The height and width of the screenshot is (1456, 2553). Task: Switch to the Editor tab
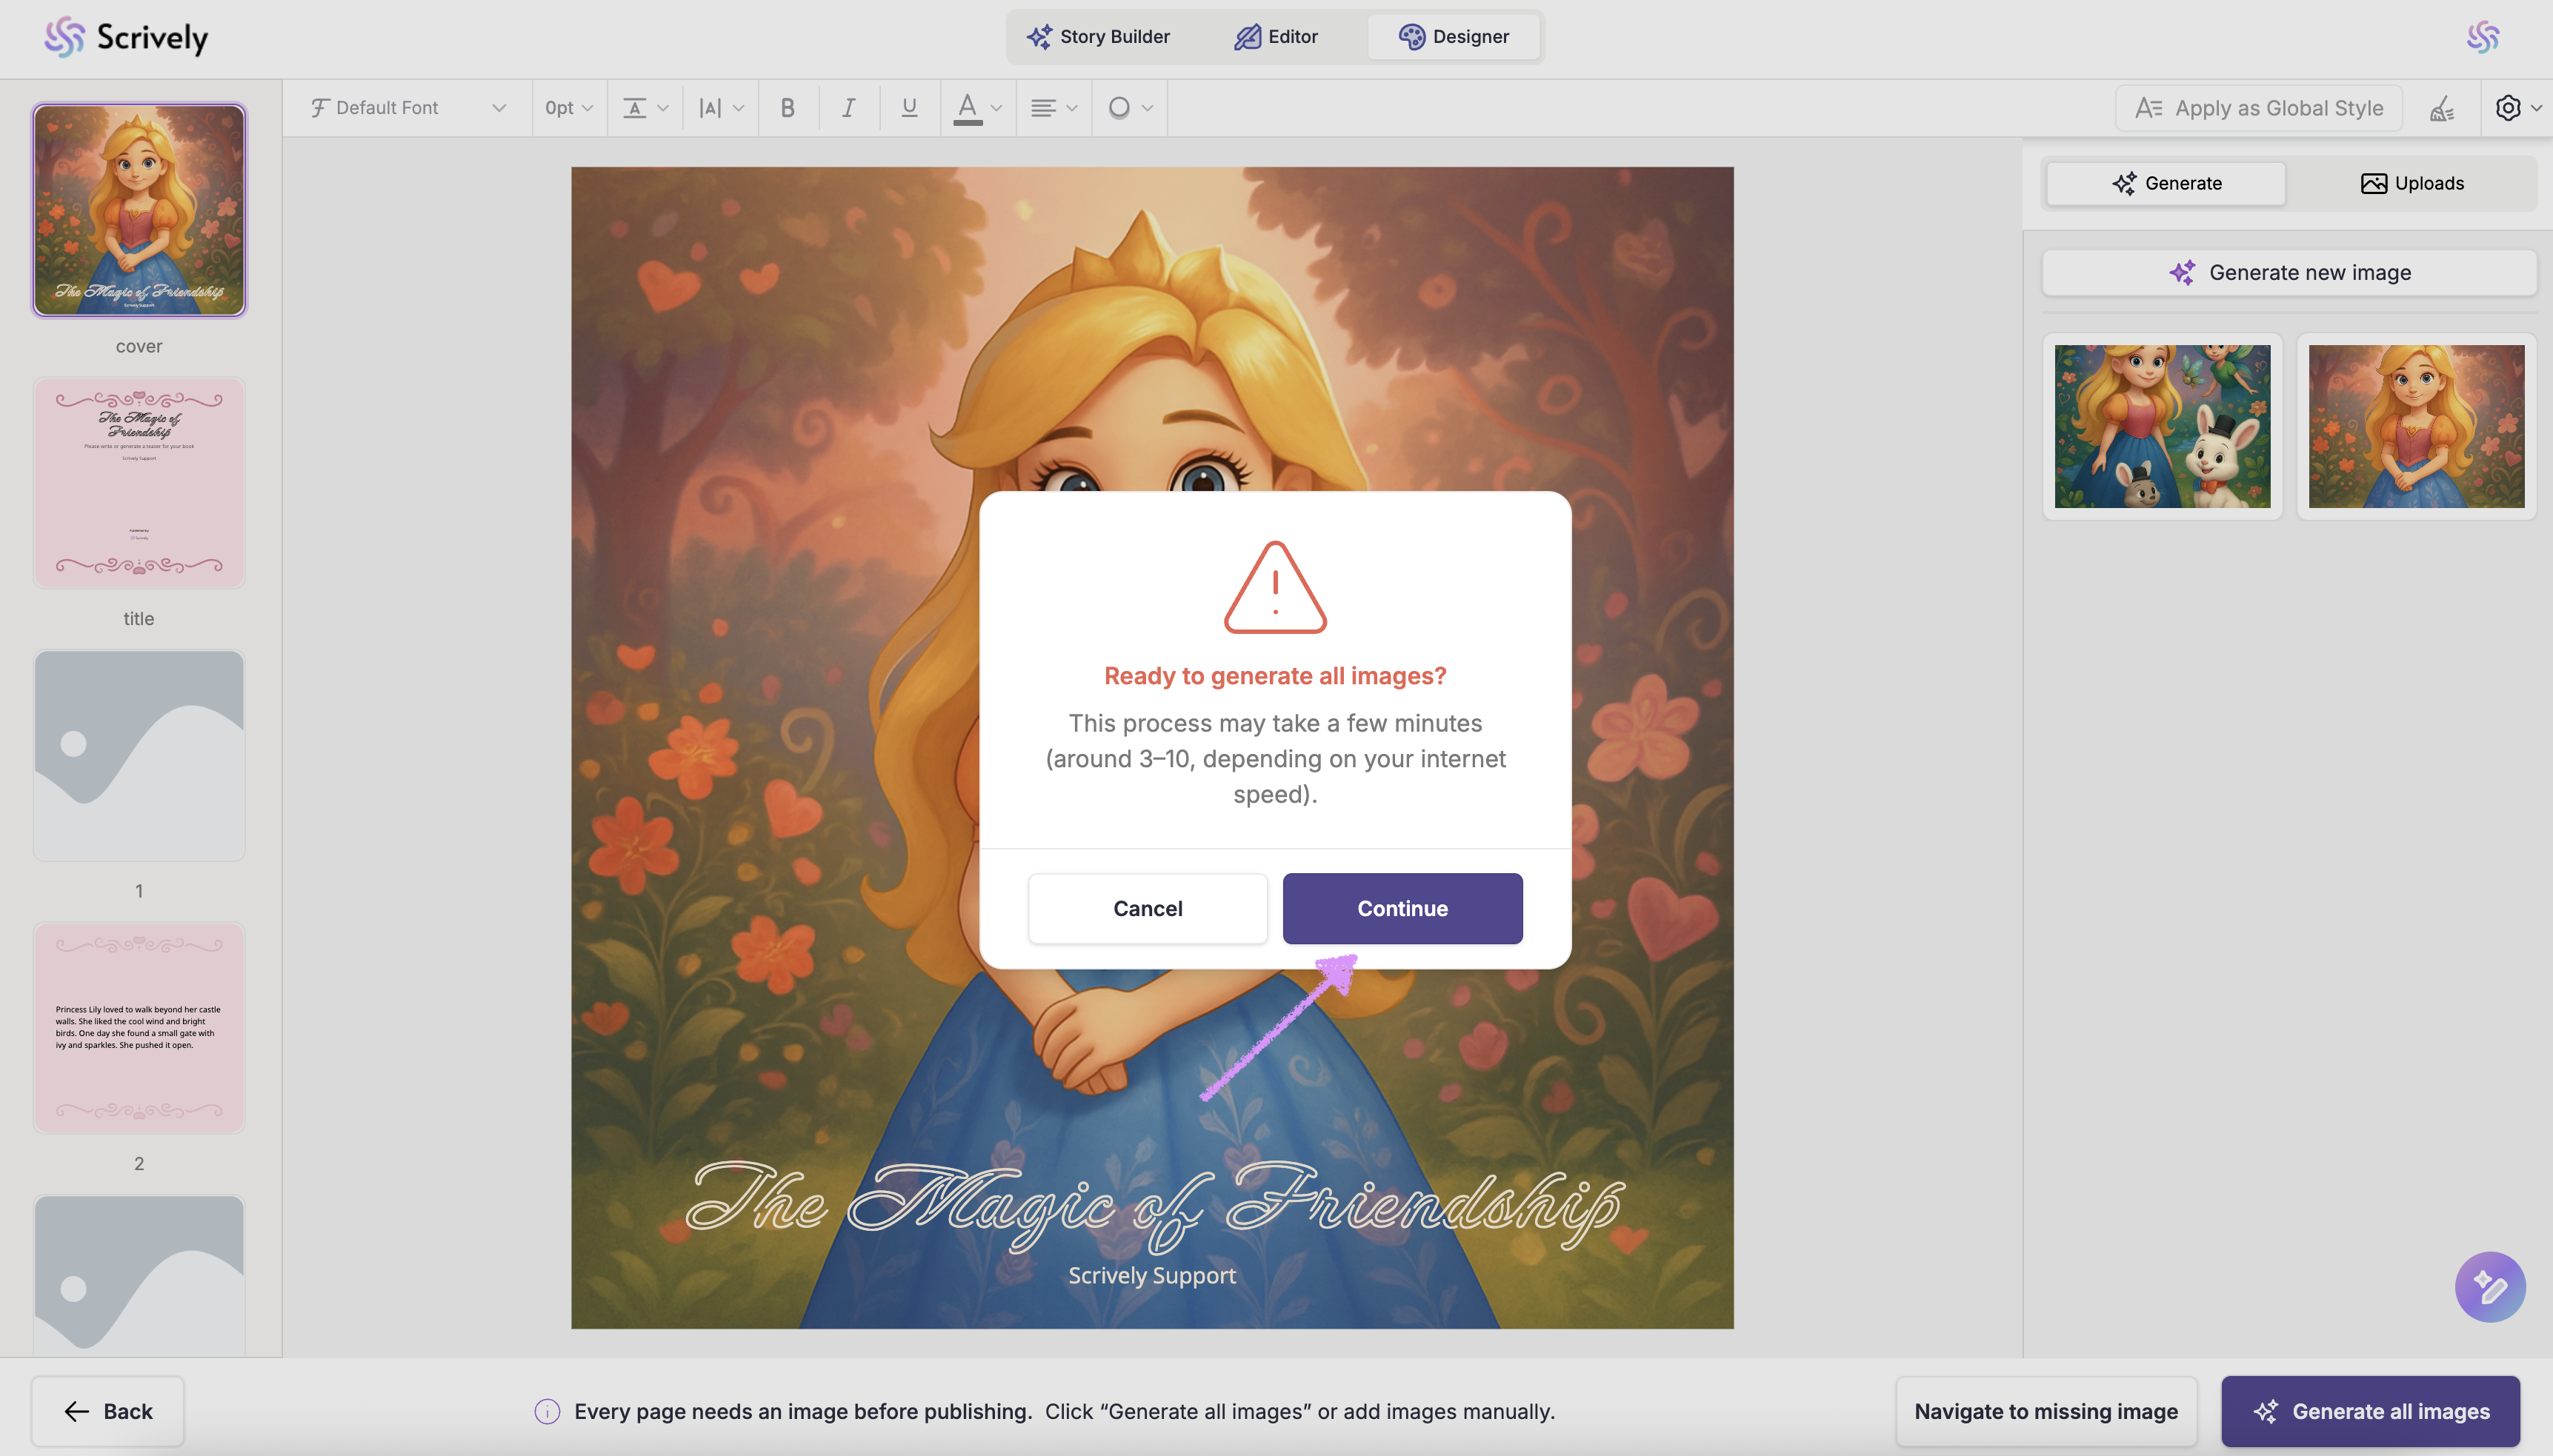coord(1276,37)
